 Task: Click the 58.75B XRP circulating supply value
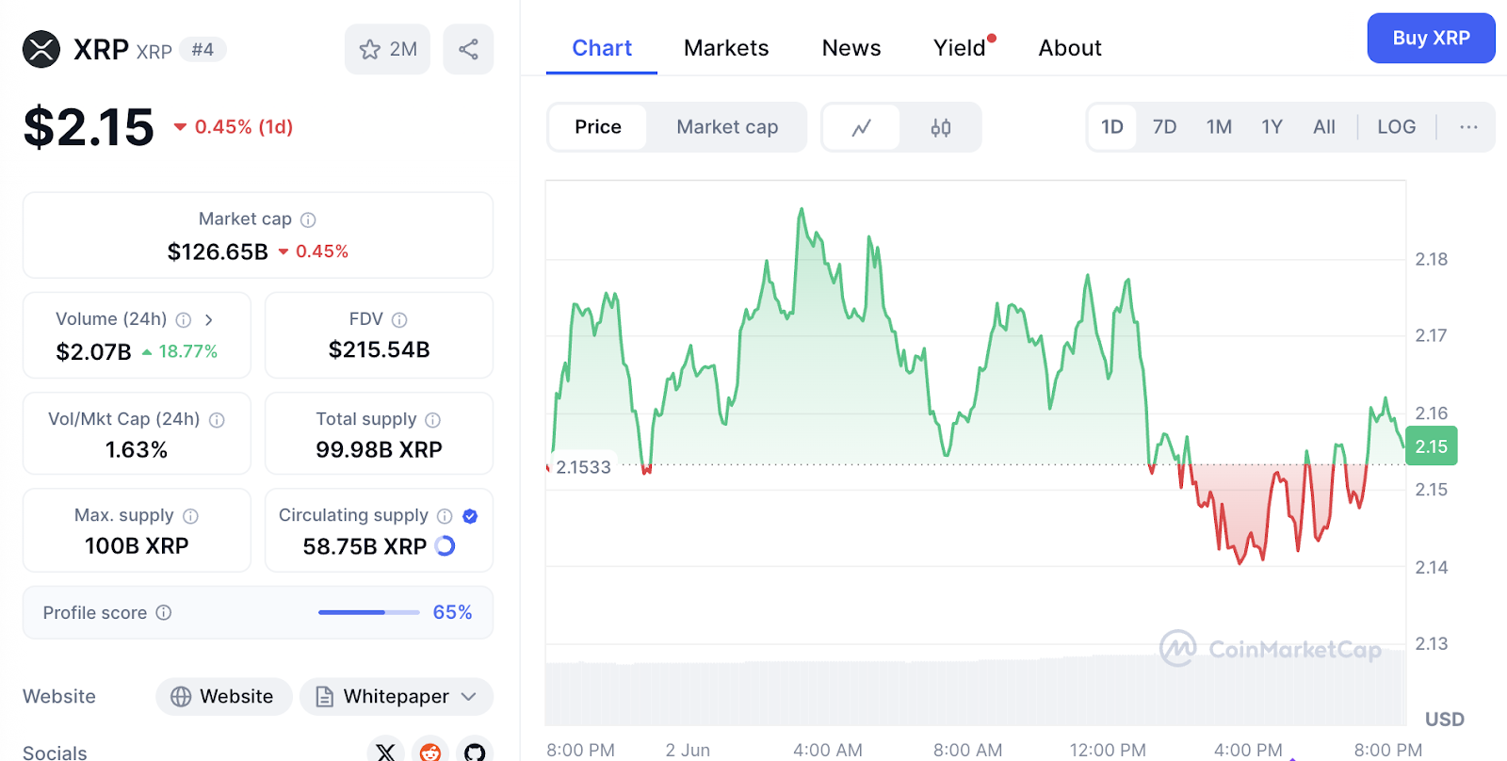coord(365,547)
